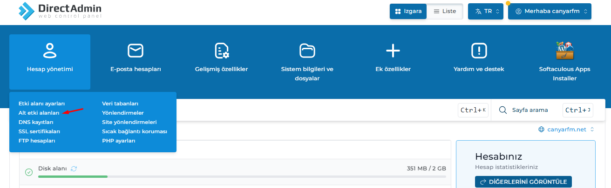Launch Softaculous Apps Installer icon
This screenshot has height=188, width=611.
[564, 50]
